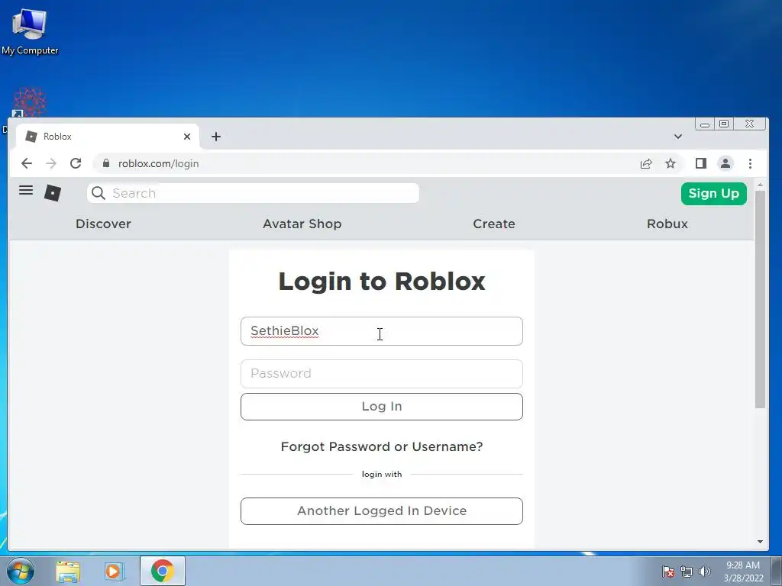The image size is (782, 586).
Task: Open the Avatar Shop page
Action: (302, 224)
